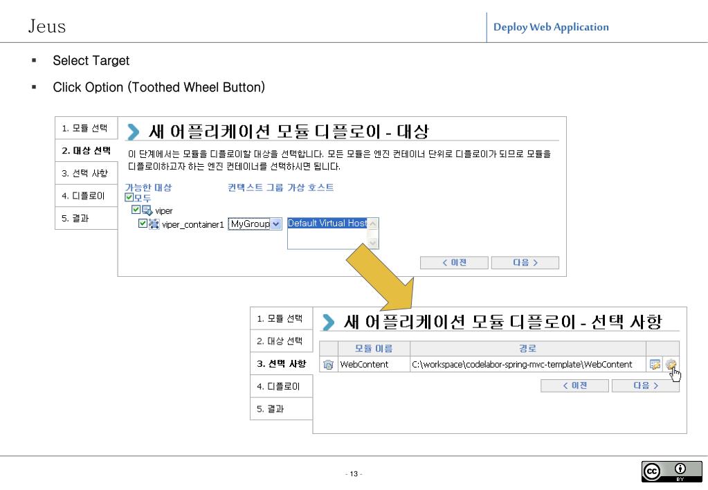This screenshot has height=490, width=708.
Task: Click the viper_container1 tree label
Action: [x=193, y=224]
